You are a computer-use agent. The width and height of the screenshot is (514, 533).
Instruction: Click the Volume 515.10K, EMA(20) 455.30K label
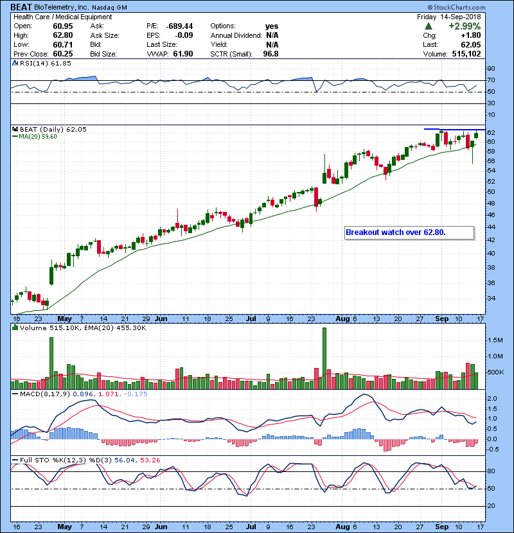83,328
